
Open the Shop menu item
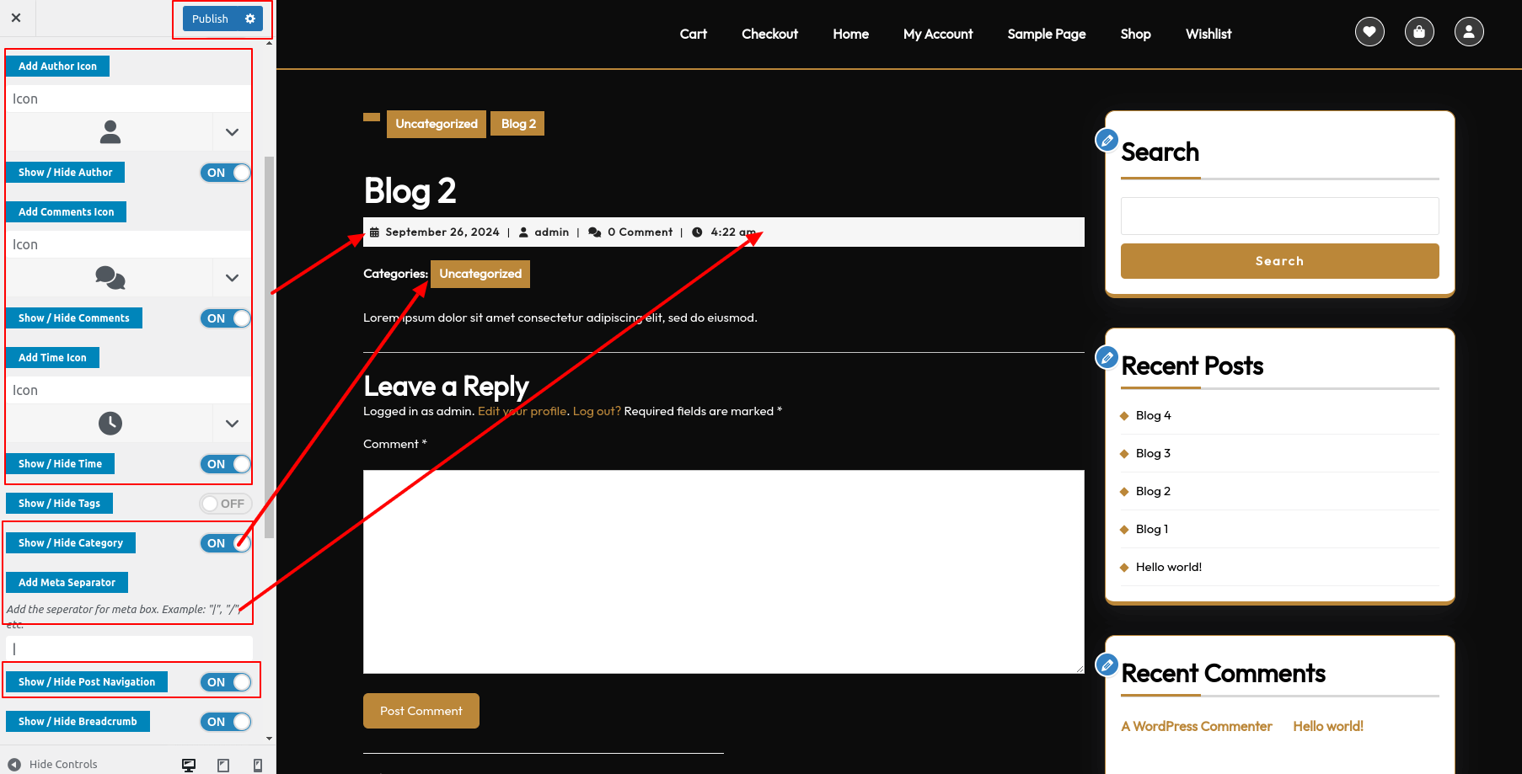[1135, 34]
